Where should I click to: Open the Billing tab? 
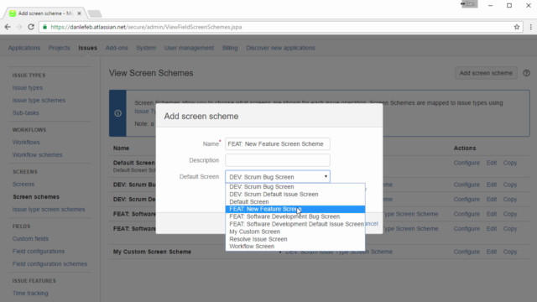click(230, 48)
